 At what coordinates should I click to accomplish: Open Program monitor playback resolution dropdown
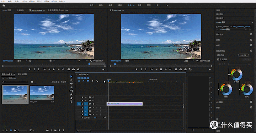coord(189,61)
